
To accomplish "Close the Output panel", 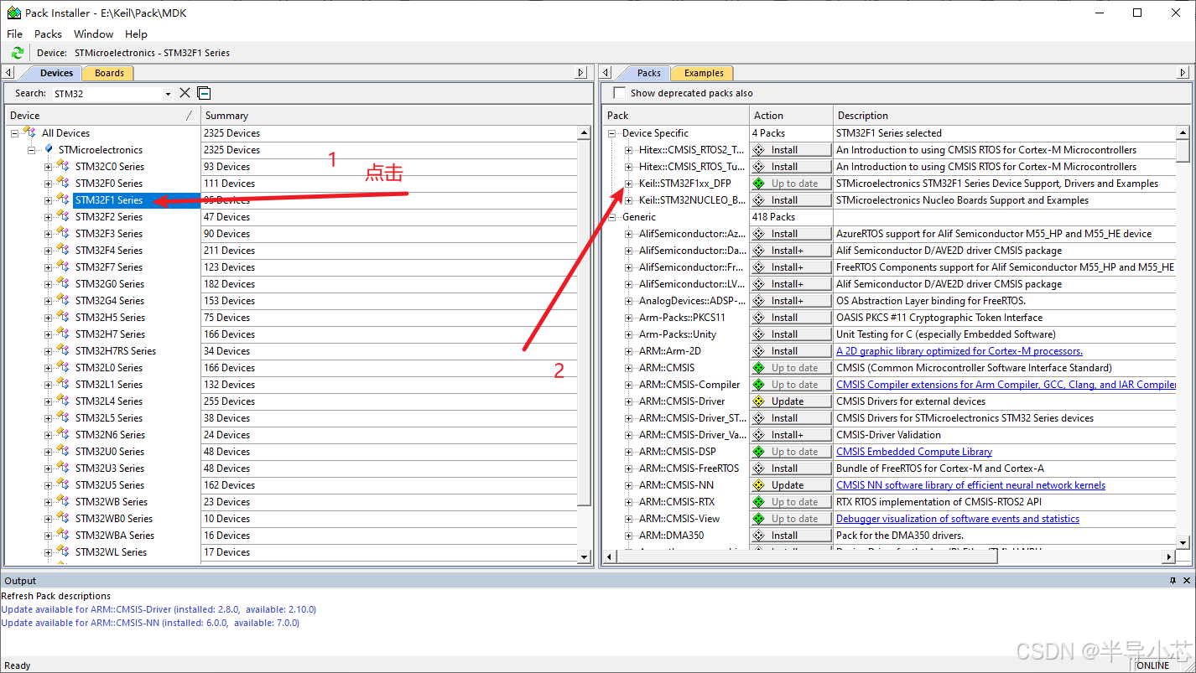I will pos(1186,580).
